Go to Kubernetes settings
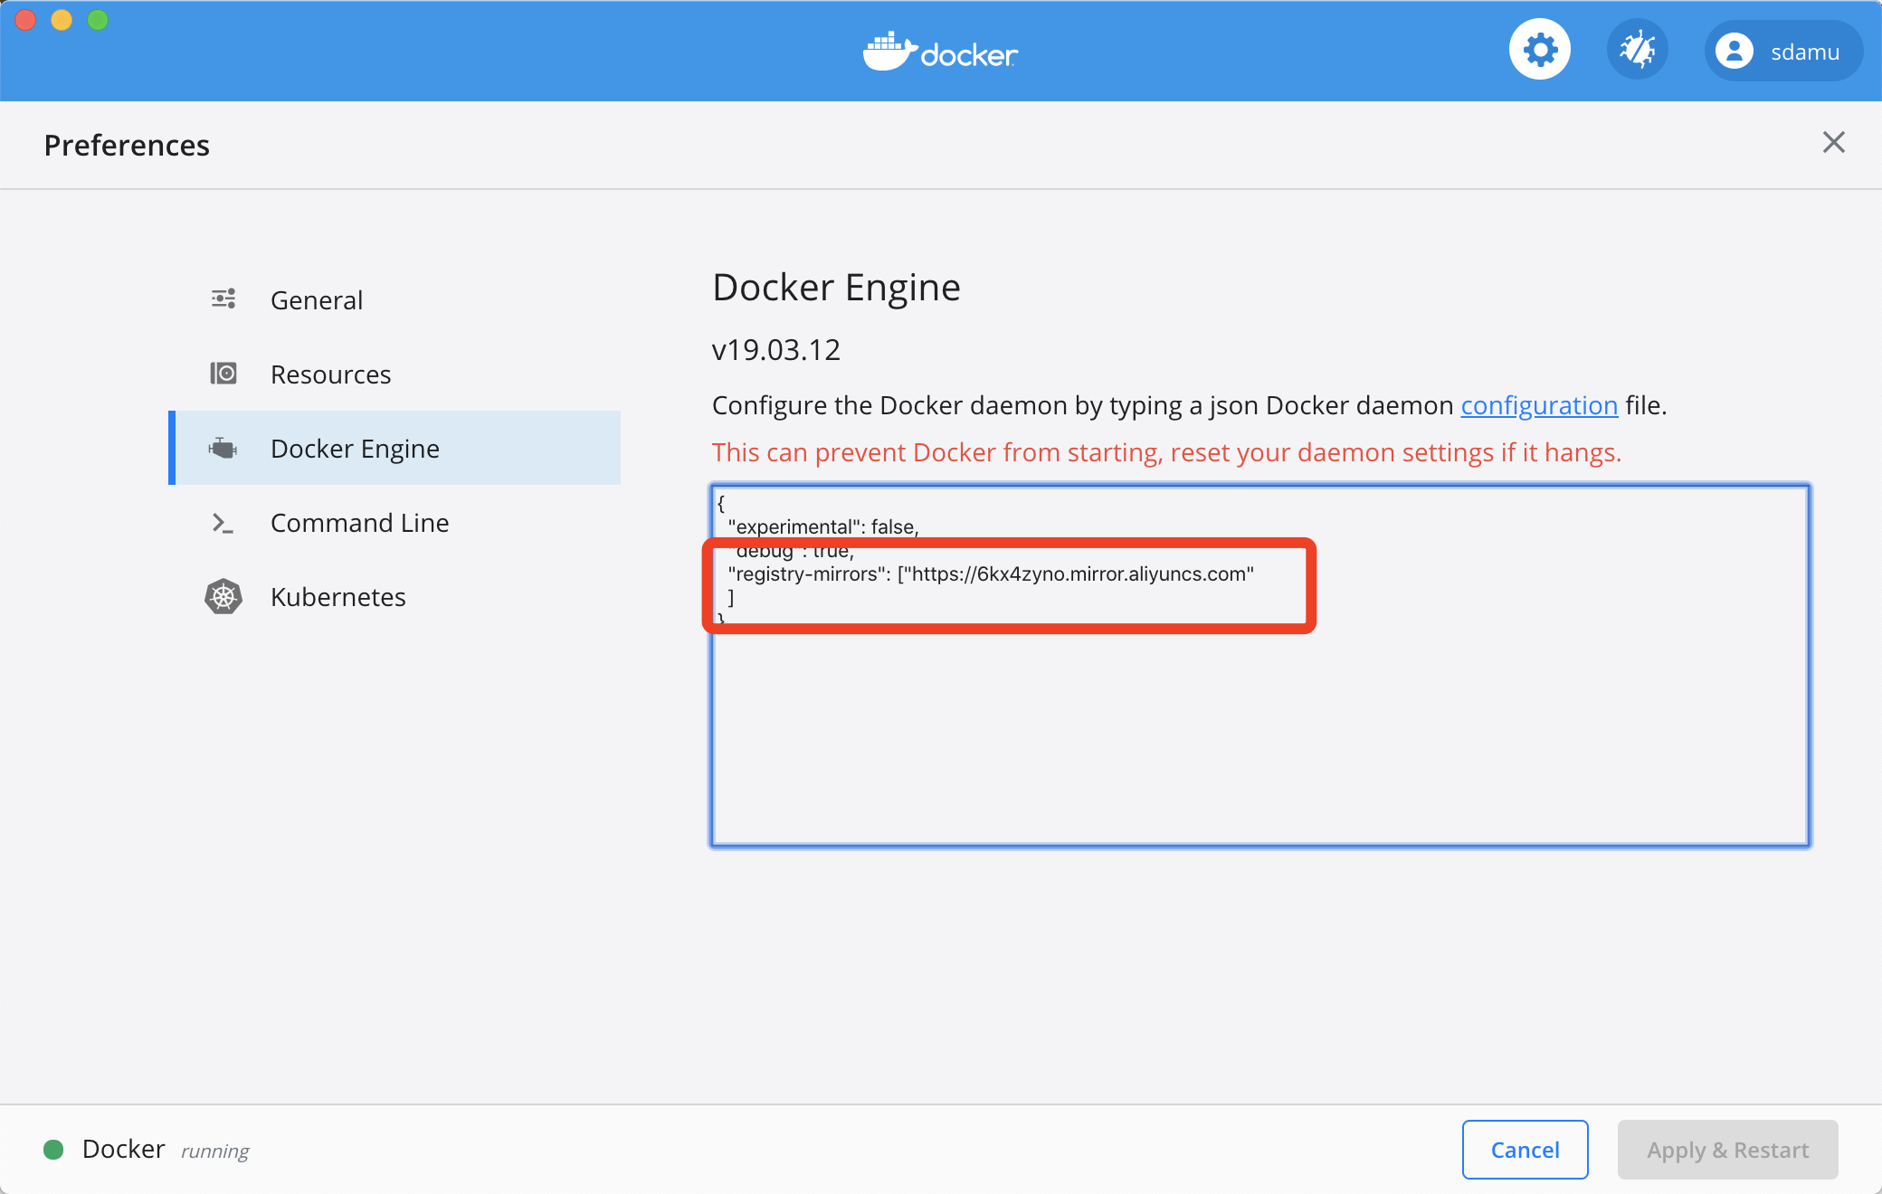Image resolution: width=1882 pixels, height=1194 pixels. (337, 597)
